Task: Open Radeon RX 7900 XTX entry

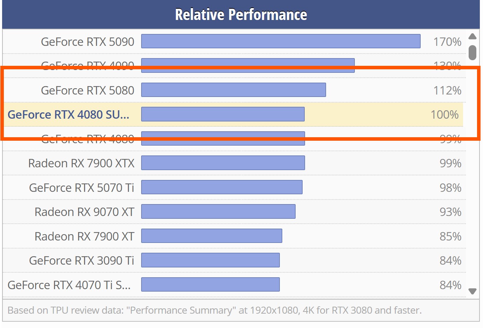Action: pyautogui.click(x=81, y=163)
